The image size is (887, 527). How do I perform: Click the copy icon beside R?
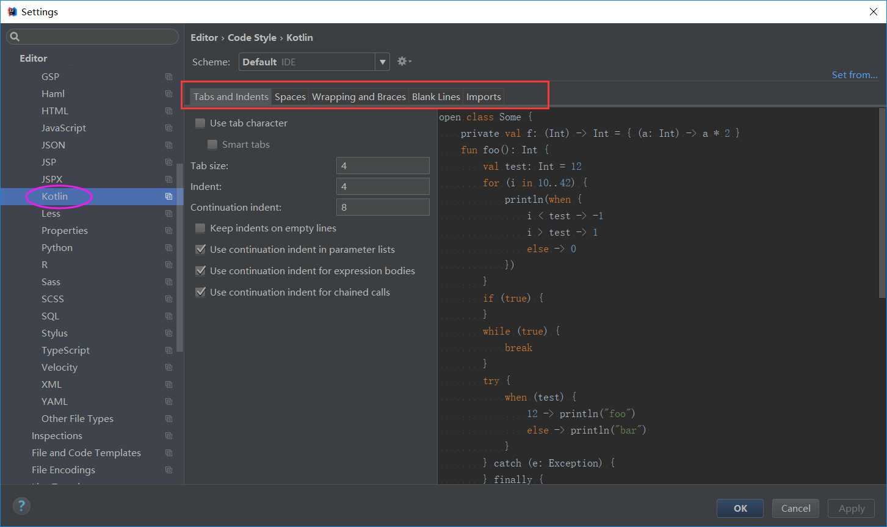pyautogui.click(x=168, y=264)
